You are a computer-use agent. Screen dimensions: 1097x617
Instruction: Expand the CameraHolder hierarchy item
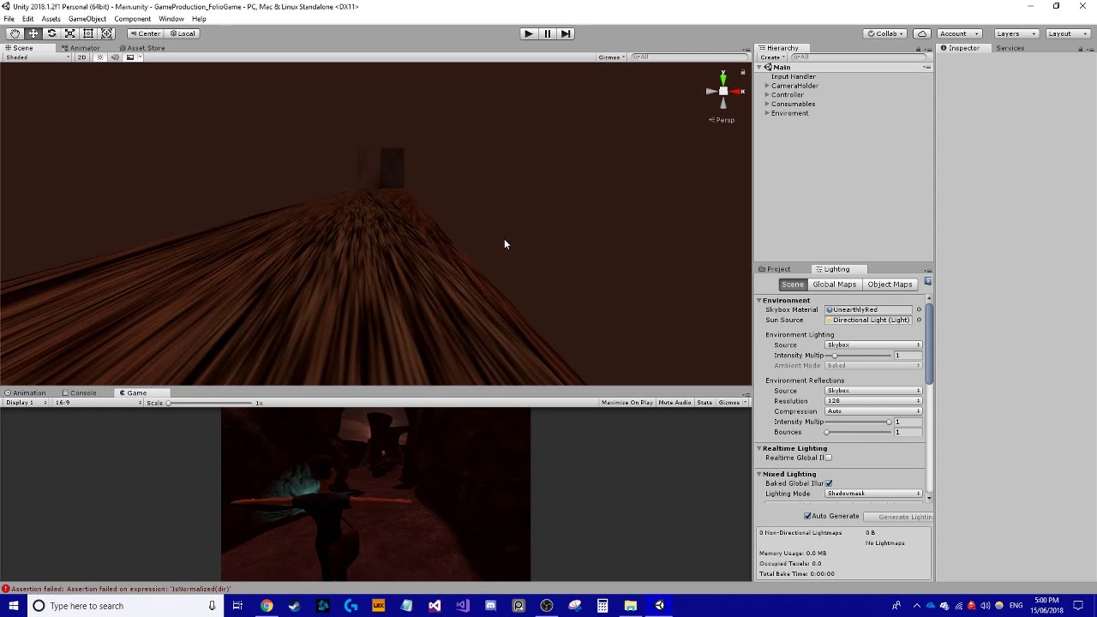pos(767,86)
